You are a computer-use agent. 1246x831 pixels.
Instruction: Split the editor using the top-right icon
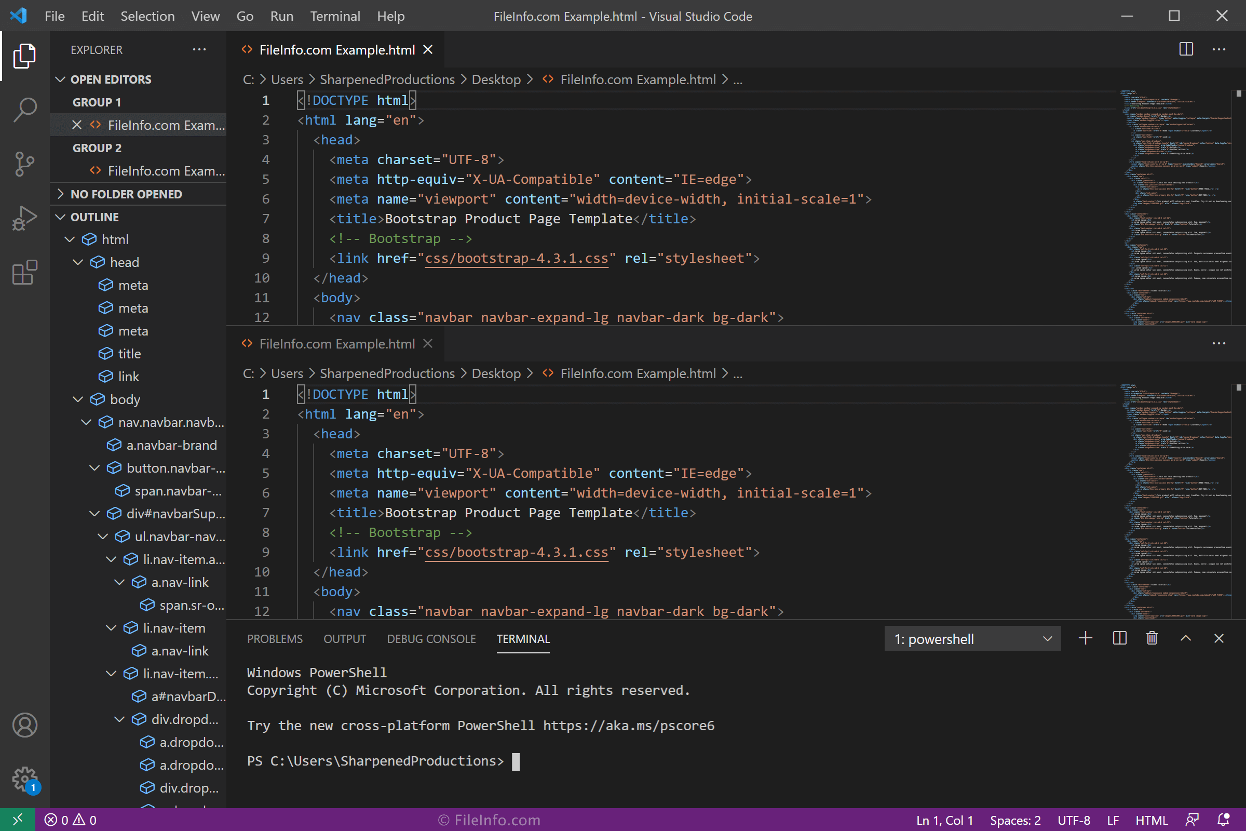tap(1186, 49)
